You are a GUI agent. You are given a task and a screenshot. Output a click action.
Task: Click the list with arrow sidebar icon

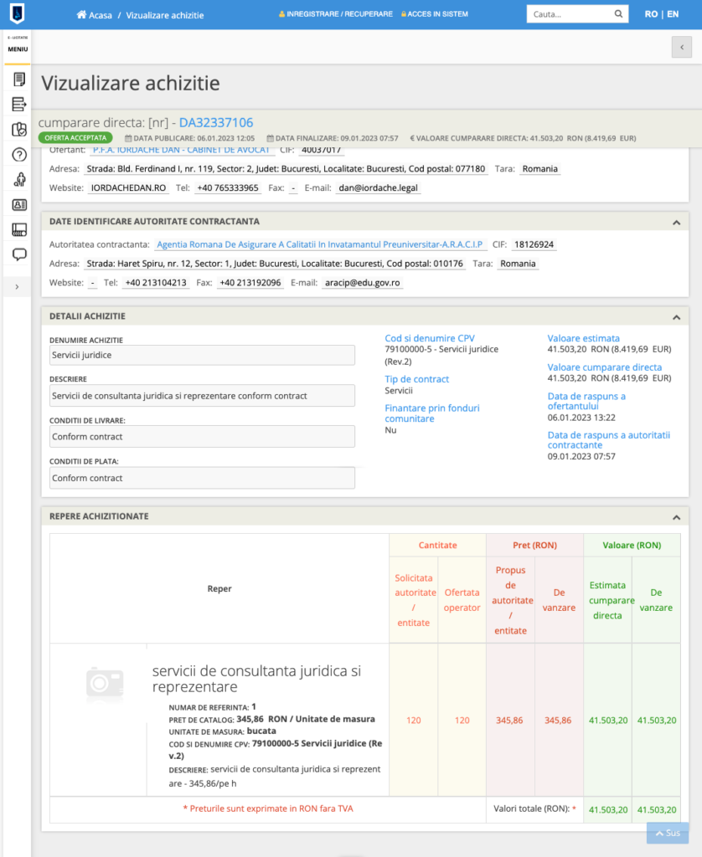[x=19, y=105]
